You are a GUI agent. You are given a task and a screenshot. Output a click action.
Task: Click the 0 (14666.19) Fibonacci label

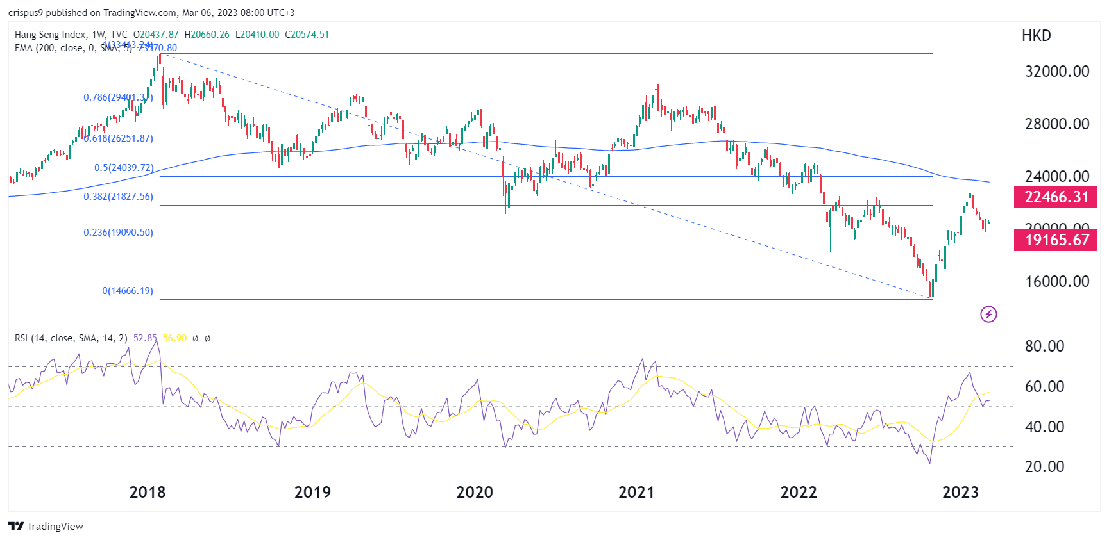[128, 291]
